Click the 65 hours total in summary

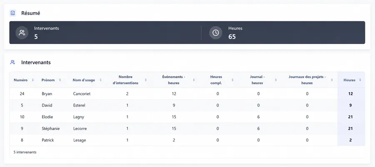point(232,37)
